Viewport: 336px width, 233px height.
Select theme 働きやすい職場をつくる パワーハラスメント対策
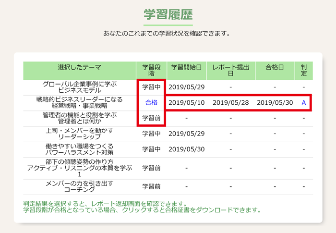point(80,149)
